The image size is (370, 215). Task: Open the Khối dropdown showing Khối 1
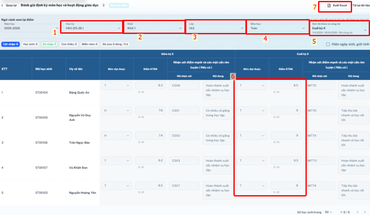(x=154, y=27)
